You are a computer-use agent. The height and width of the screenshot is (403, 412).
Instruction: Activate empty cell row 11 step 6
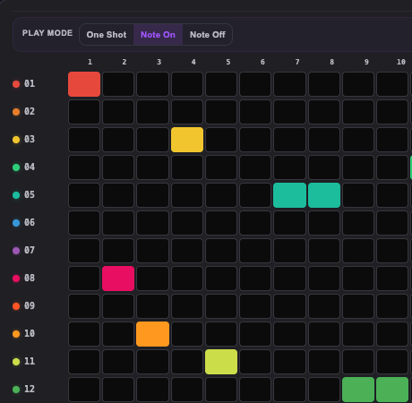pyautogui.click(x=255, y=362)
